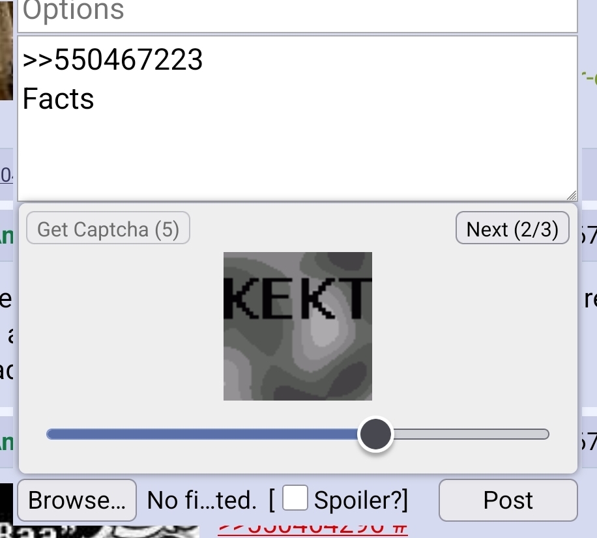Screen dimensions: 597x538
Task: Click the filled blue slider track
Action: click(202, 434)
